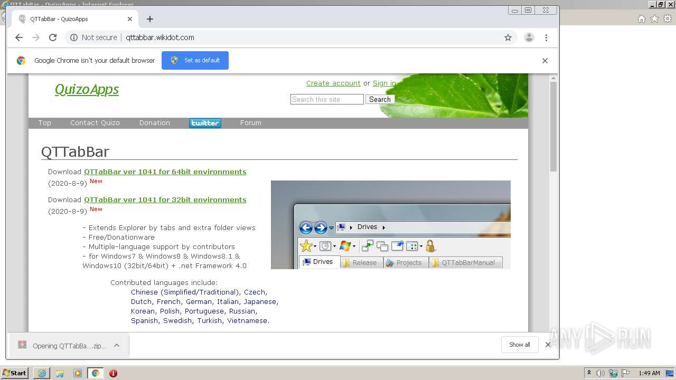Show all downloads
Image resolution: width=676 pixels, height=380 pixels.
click(x=519, y=345)
